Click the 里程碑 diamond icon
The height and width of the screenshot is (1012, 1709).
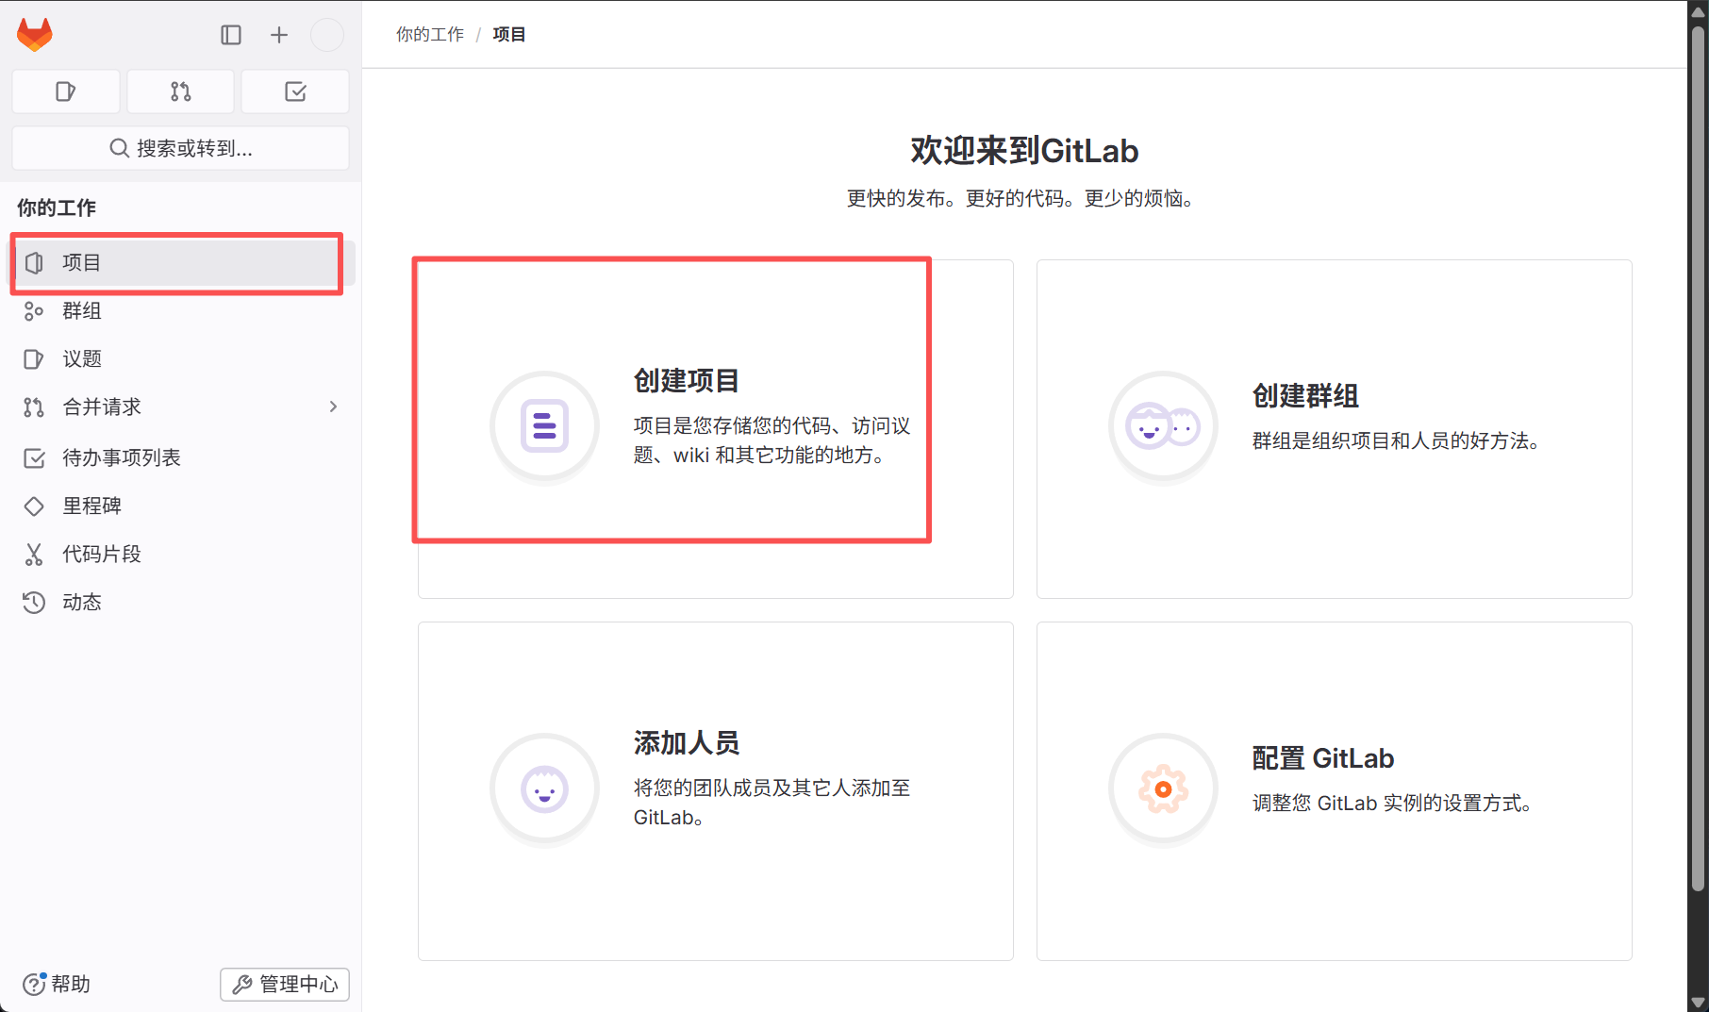pos(34,506)
